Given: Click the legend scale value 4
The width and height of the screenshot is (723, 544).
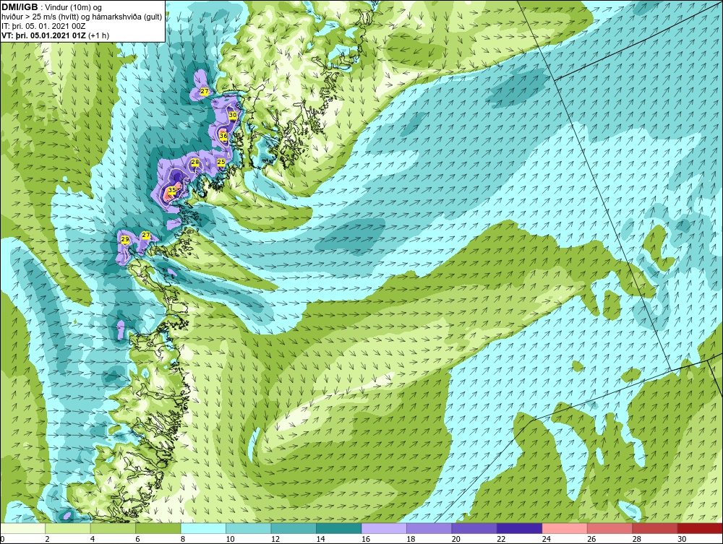Looking at the screenshot, I should 93,539.
